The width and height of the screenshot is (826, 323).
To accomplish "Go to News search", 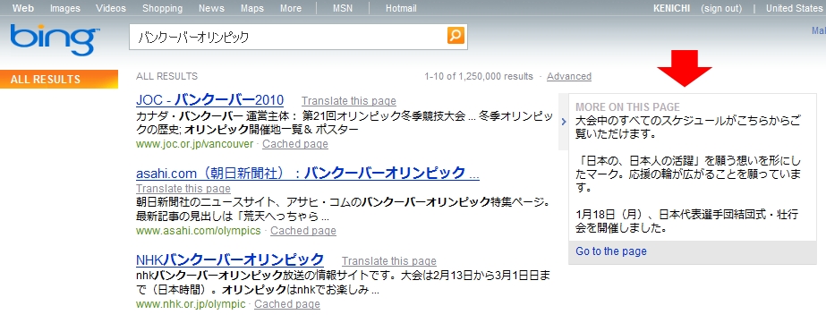I will tap(211, 8).
